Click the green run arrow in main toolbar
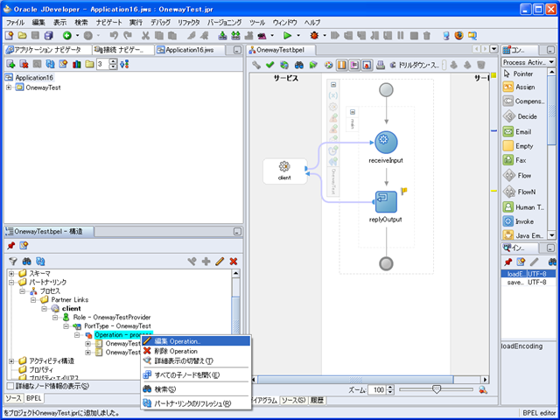Screen dimensions: 560x420 click(287, 35)
